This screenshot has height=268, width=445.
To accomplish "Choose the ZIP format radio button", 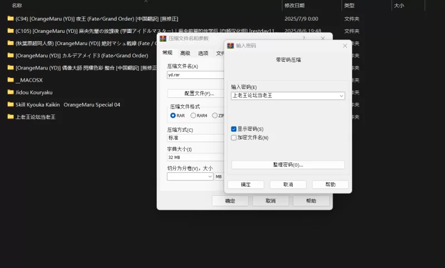I will (215, 116).
